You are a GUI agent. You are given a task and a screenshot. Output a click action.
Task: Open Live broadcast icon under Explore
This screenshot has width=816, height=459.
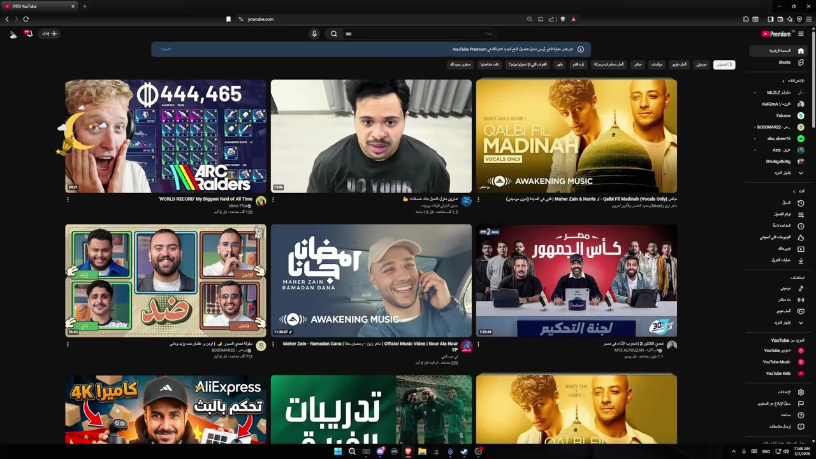[x=801, y=300]
